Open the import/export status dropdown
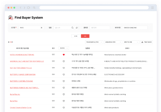161x112 pixels. (x=113, y=42)
